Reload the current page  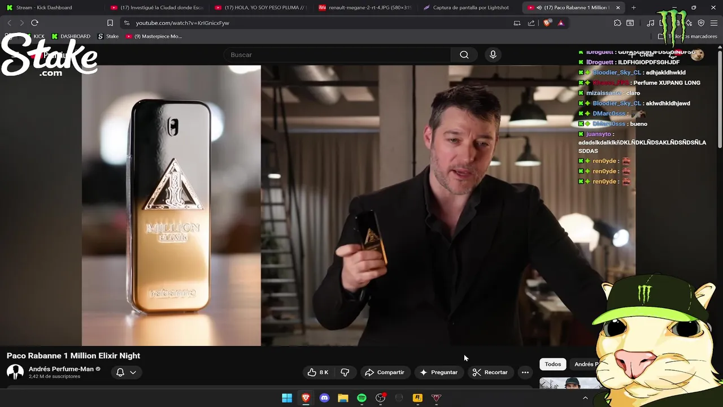[34, 23]
